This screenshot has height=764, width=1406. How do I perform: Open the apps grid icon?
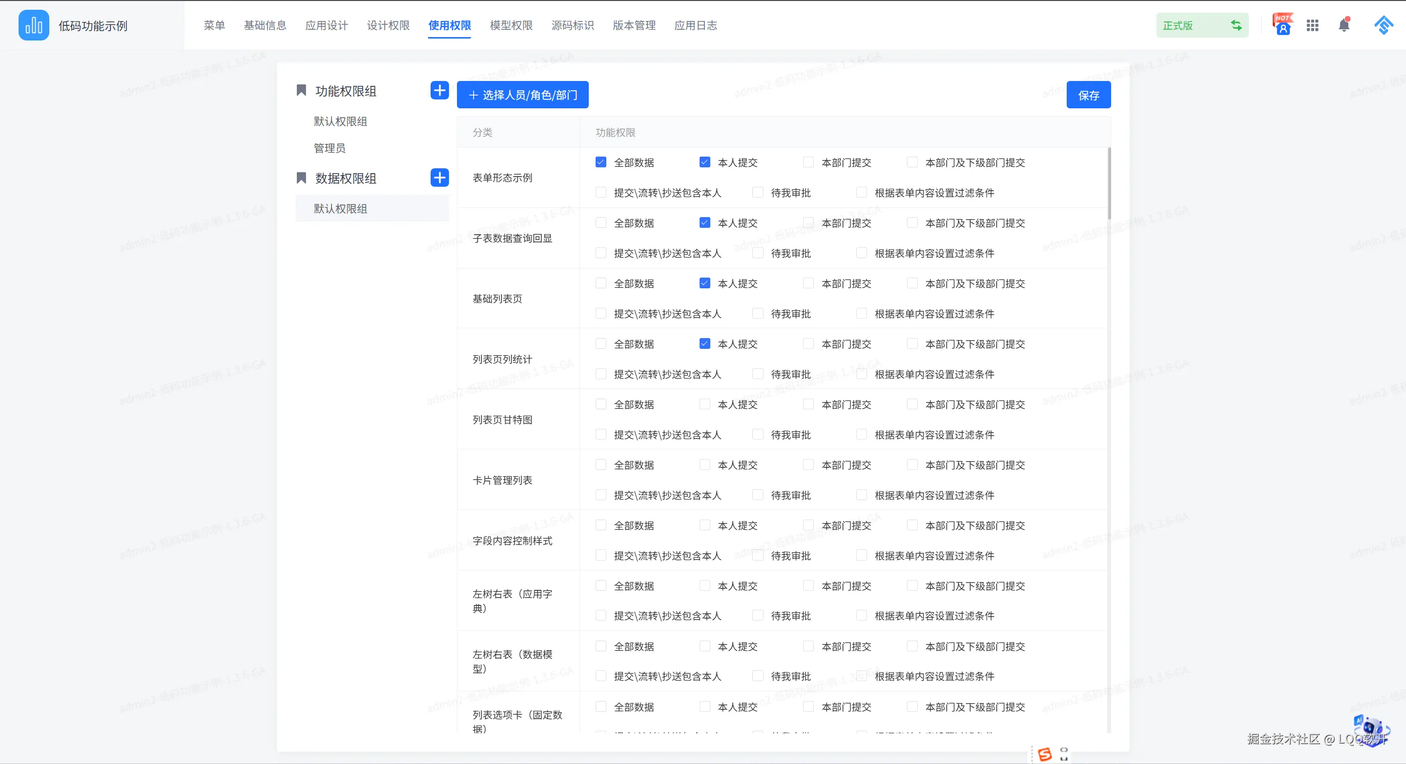1312,25
